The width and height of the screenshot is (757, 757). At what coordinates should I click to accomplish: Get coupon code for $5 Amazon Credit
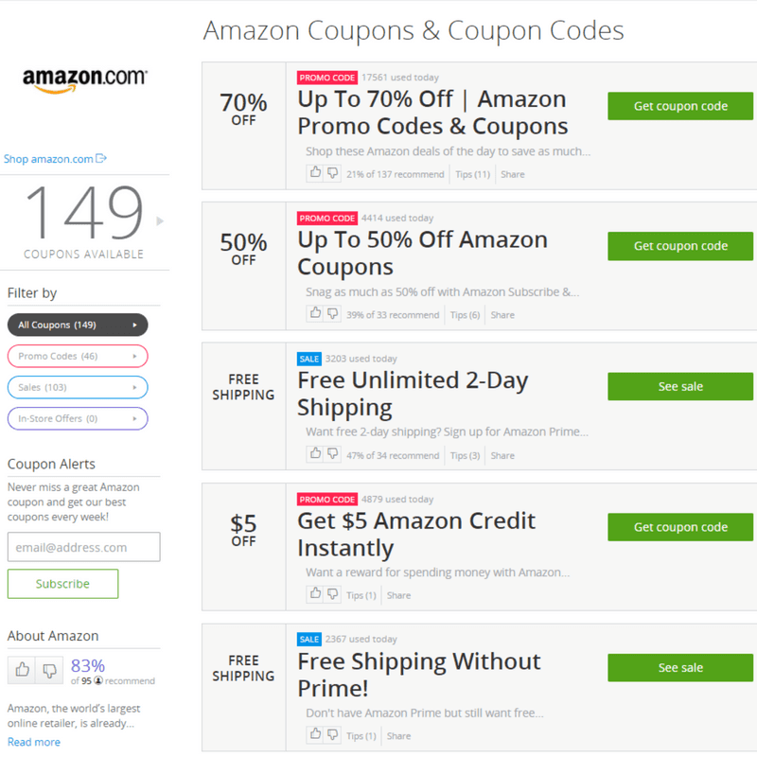coord(680,527)
